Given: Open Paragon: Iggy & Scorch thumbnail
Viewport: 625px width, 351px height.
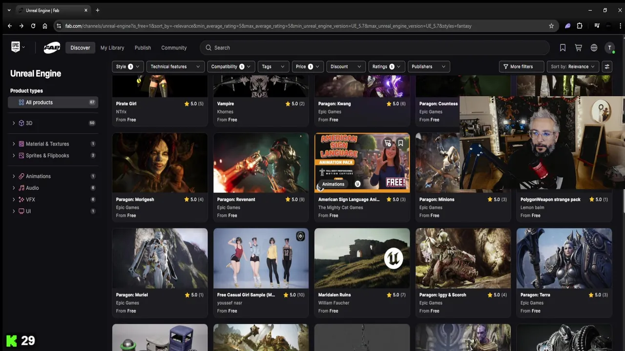Looking at the screenshot, I should pos(463,258).
